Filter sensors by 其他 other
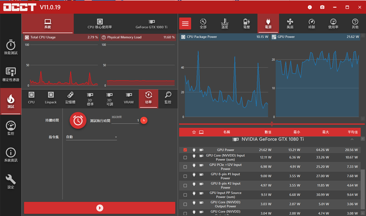The image size is (366, 216). click(x=355, y=23)
